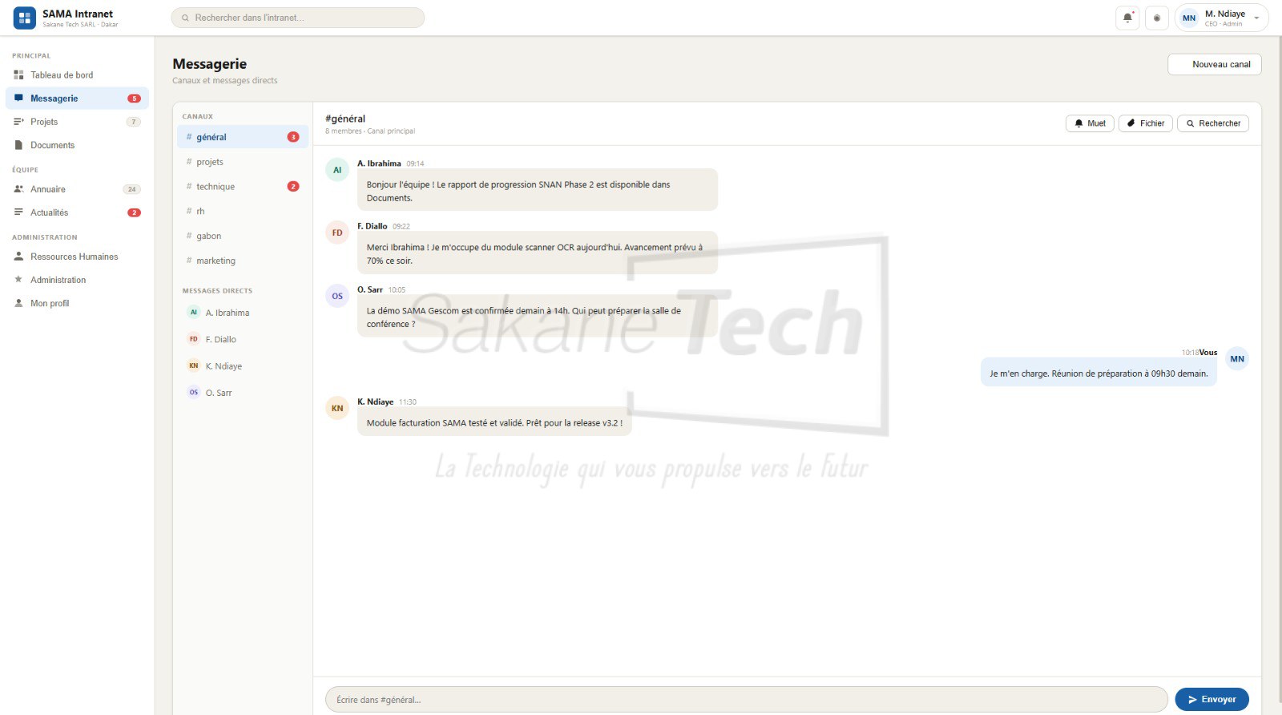Click the Actualités lines icon

point(18,212)
